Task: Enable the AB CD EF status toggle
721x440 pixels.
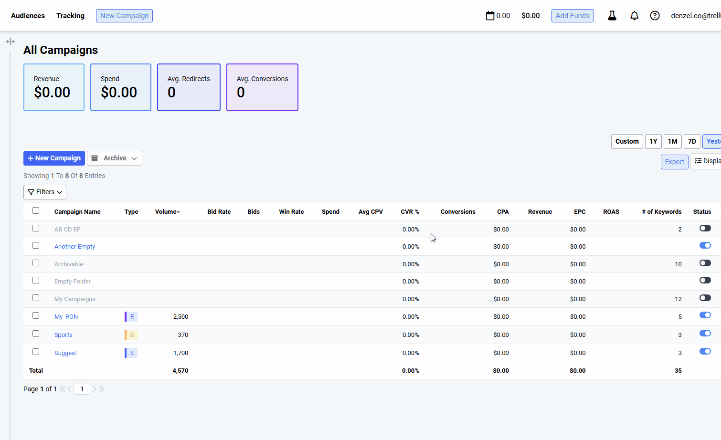Action: pos(705,229)
